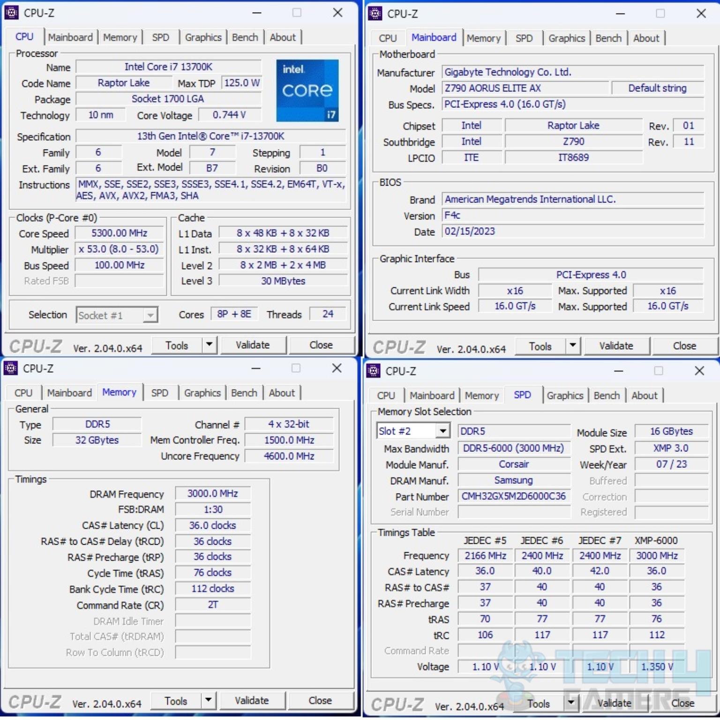
Task: Open About tab in SPD window
Action: (x=645, y=396)
